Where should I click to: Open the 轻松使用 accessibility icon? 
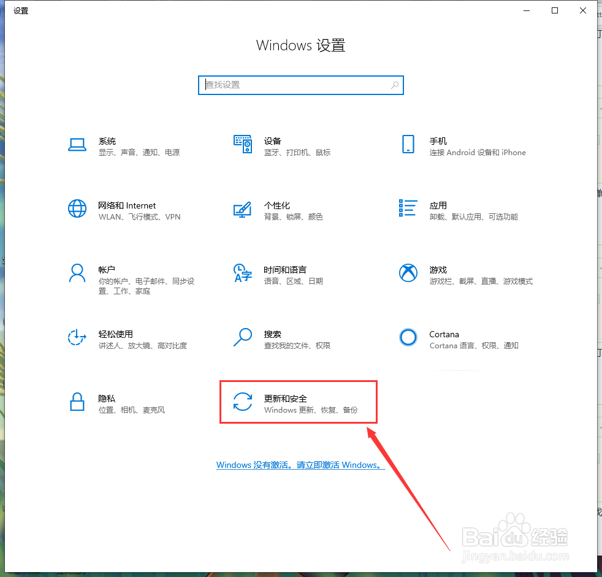(x=77, y=337)
